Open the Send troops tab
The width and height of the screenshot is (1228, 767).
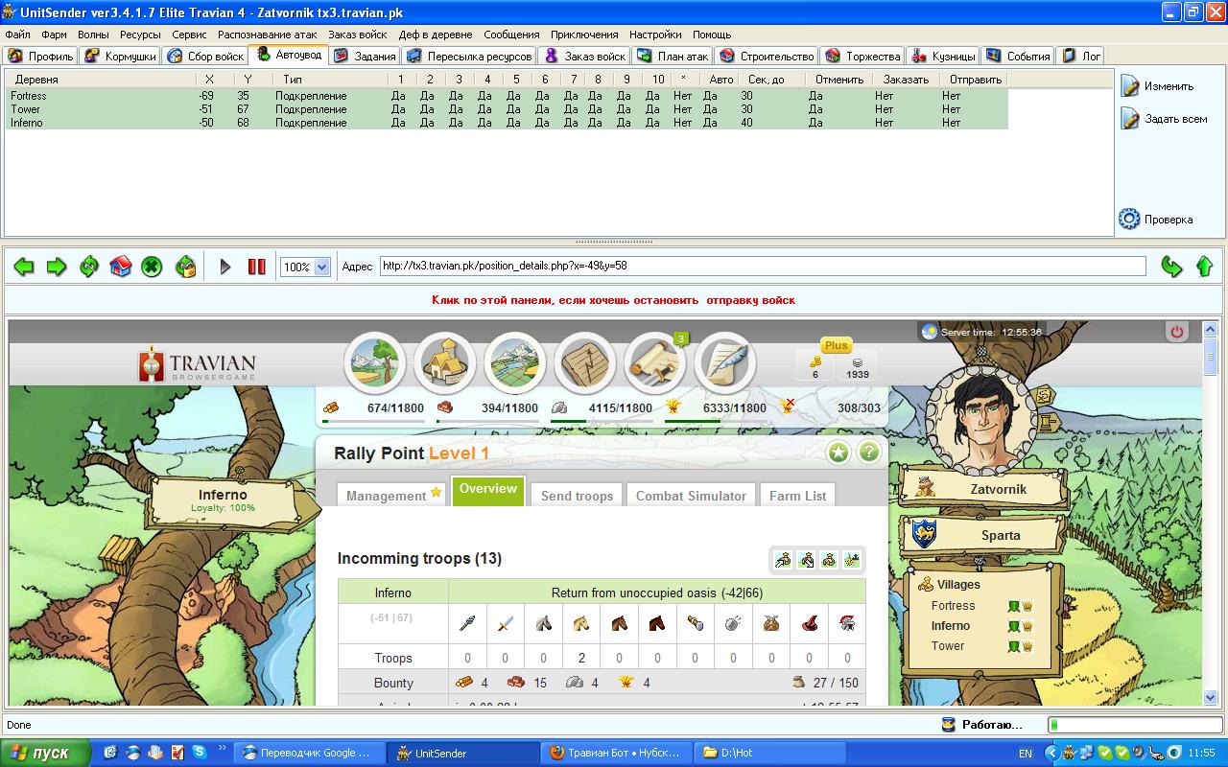point(577,495)
